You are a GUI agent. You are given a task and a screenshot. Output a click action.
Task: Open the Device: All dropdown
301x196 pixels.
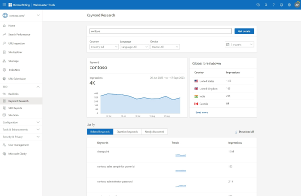[x=165, y=47]
